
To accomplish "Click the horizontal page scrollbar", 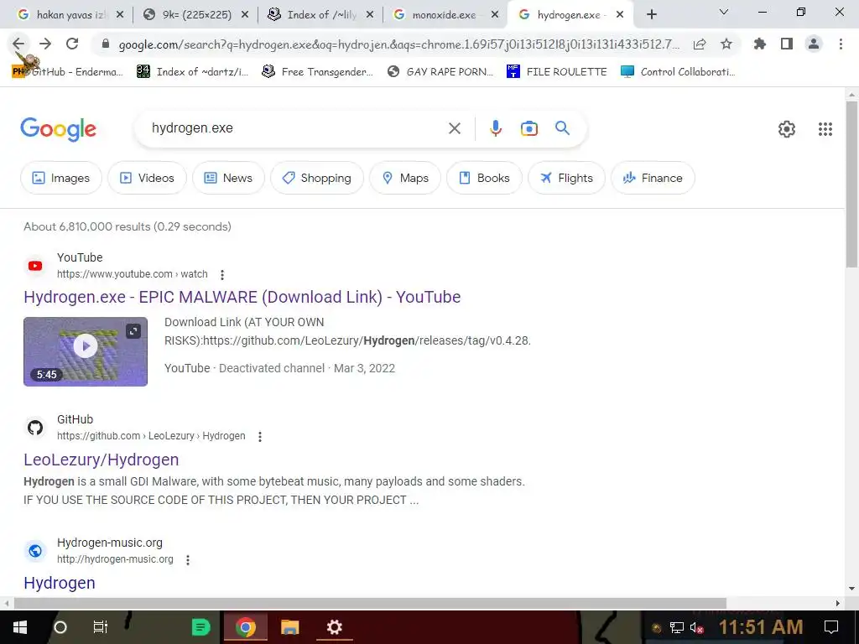I will point(370,603).
